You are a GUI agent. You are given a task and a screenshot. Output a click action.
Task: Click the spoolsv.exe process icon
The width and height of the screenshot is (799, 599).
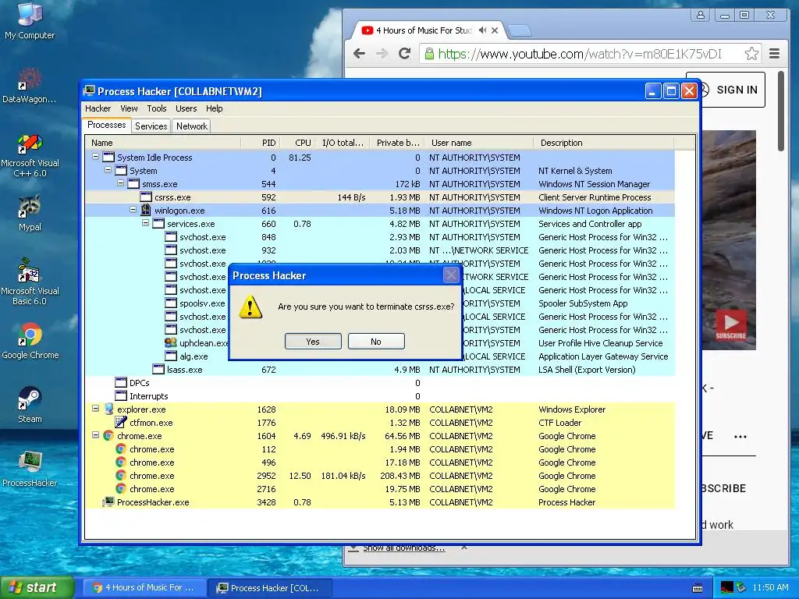pos(171,303)
